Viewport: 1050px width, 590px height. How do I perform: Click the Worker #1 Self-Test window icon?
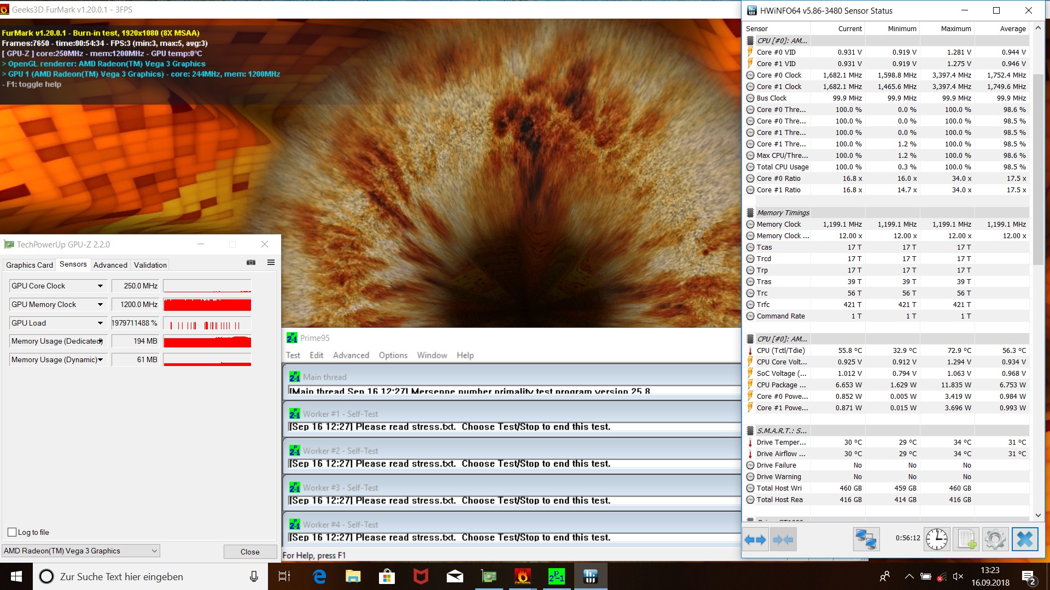[x=295, y=414]
